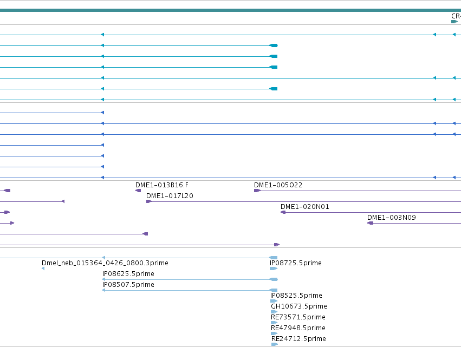Click the light-blue glyph under RE73571.5prime

pos(274,323)
